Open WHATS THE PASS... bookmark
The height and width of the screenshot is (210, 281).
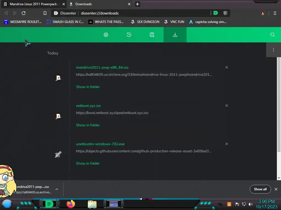(x=106, y=22)
